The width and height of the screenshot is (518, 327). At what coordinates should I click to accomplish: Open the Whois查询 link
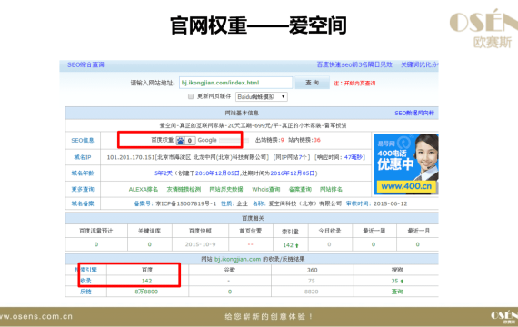(x=266, y=189)
